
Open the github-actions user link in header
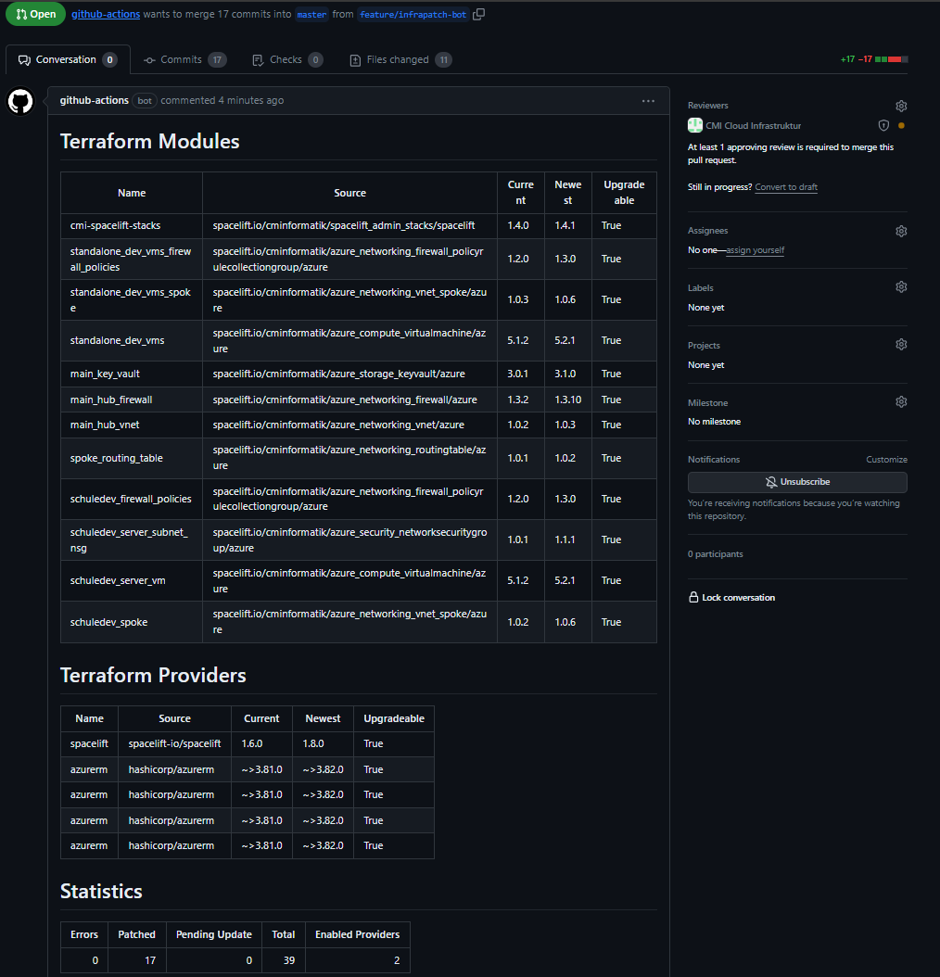[x=106, y=14]
